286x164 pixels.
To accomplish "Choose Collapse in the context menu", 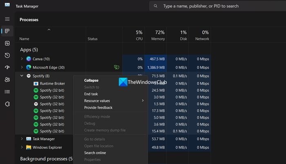I will [x=91, y=80].
